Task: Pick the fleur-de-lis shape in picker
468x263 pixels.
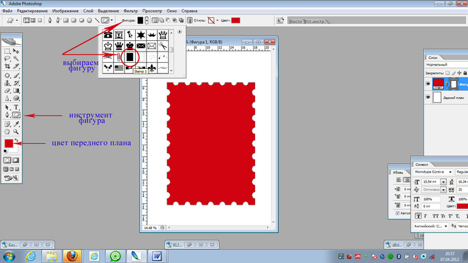Action: (x=151, y=68)
